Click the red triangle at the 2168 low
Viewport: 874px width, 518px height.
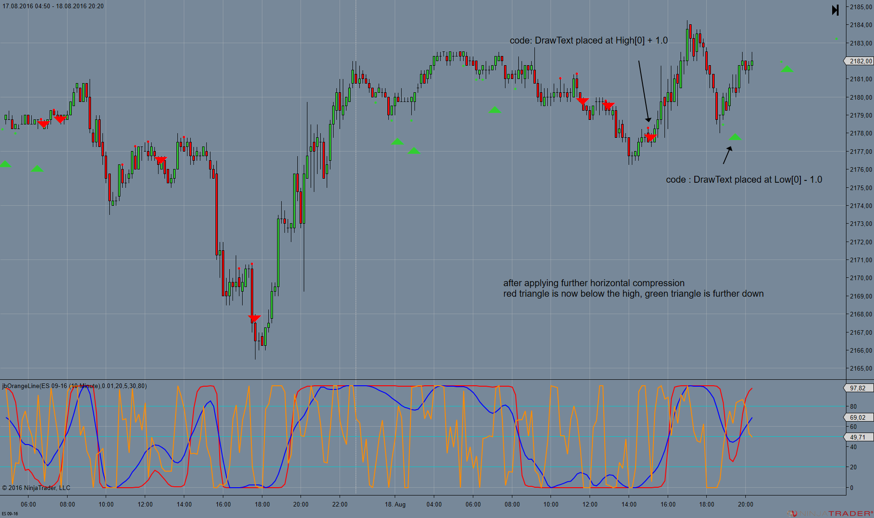[x=255, y=318]
